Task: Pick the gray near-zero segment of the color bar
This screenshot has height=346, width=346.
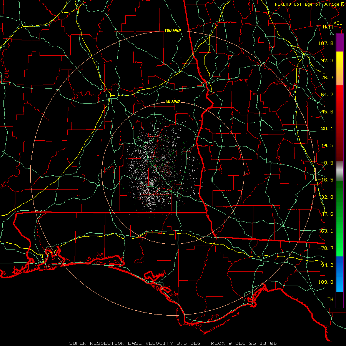Action: click(339, 171)
